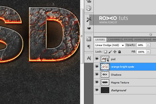Hide the orange bright spots layer

point(97,66)
